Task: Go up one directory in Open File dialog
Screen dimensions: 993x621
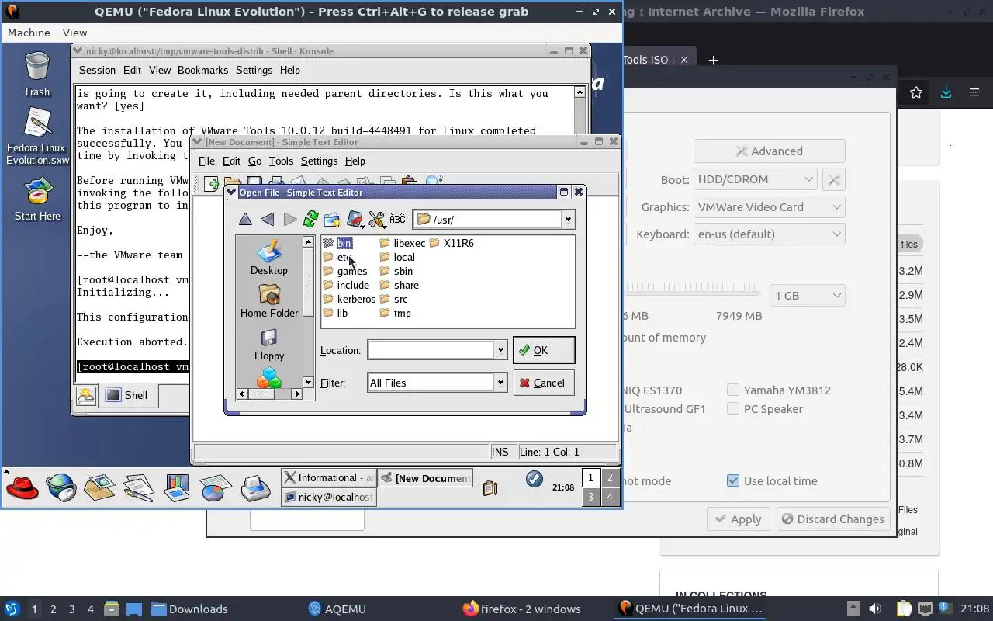Action: [x=245, y=220]
